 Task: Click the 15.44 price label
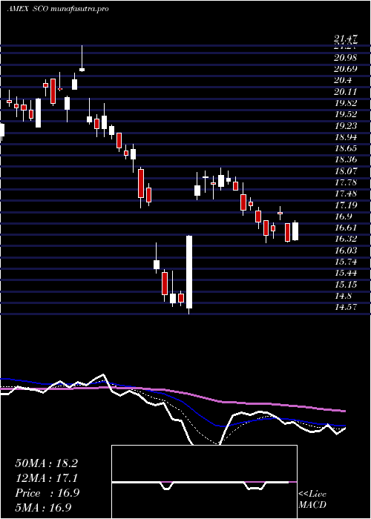click(x=346, y=273)
